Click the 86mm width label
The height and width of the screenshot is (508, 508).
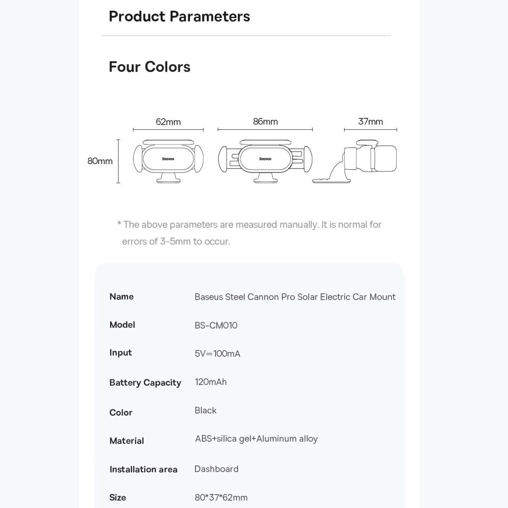coord(265,122)
